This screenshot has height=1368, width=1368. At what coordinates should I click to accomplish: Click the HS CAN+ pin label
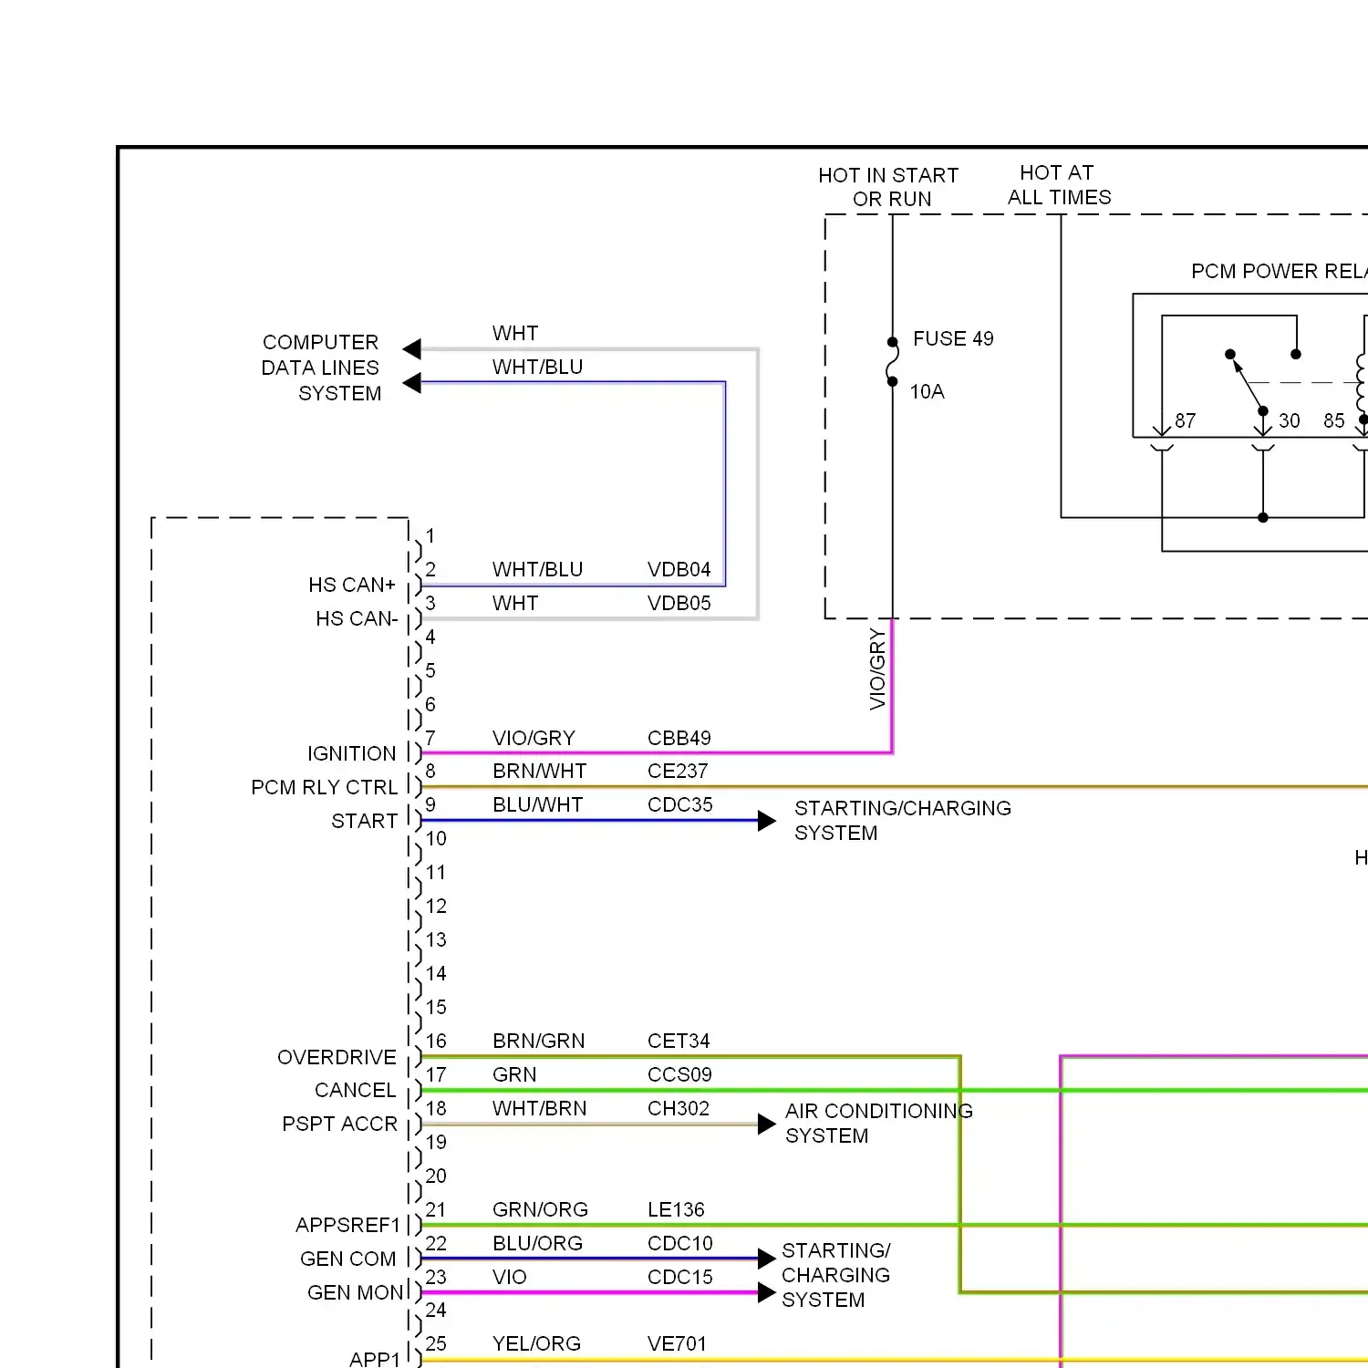351,585
